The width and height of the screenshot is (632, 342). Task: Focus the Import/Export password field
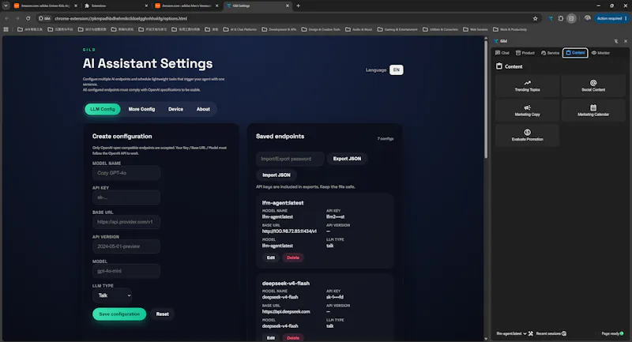[290, 159]
